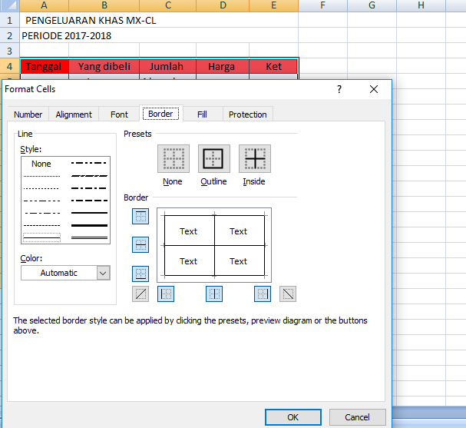Select column F header
Screen dimensions: 466x428
pyautogui.click(x=322, y=5)
